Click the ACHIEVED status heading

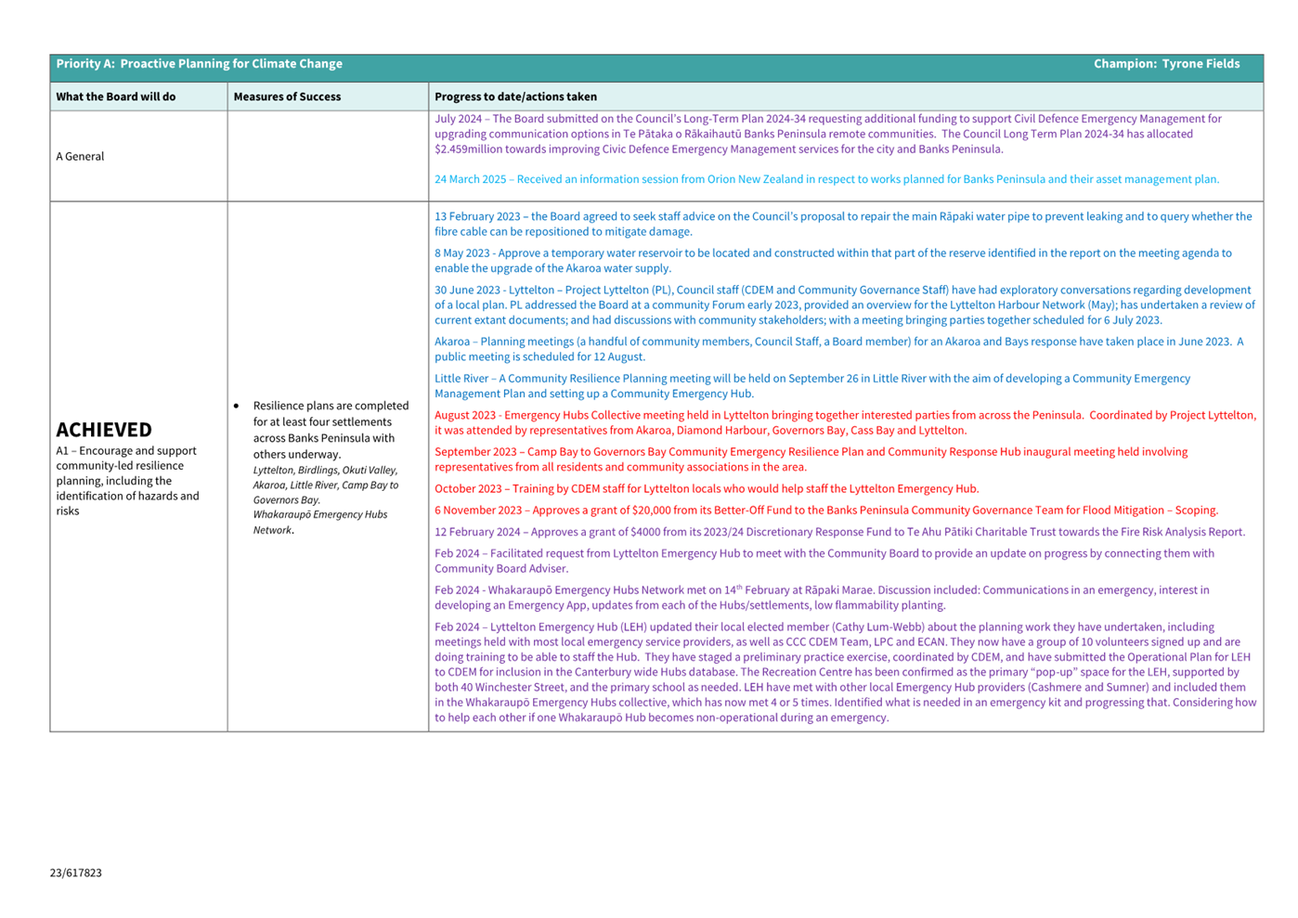point(104,430)
